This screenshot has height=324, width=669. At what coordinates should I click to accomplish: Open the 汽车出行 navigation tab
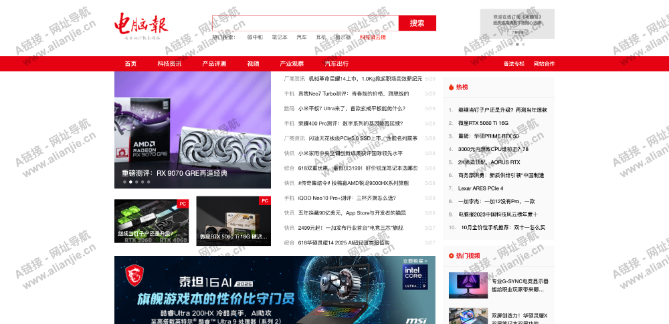[337, 64]
